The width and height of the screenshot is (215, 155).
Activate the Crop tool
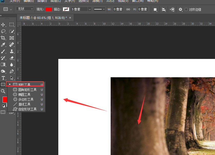[x=3, y=38]
